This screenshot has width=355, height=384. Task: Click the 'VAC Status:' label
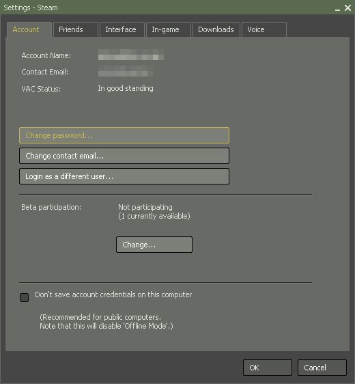pyautogui.click(x=41, y=89)
